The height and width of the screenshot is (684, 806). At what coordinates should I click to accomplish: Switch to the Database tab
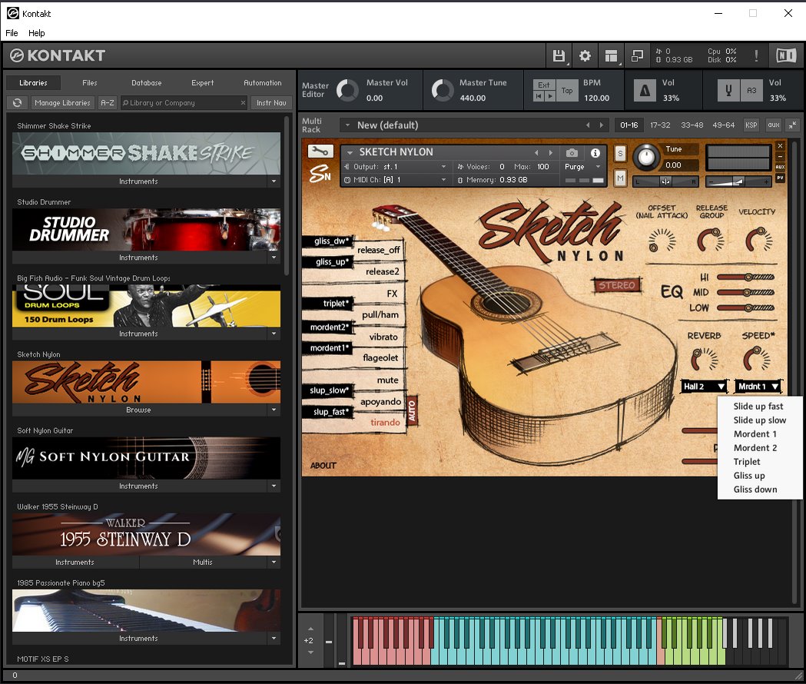click(x=146, y=83)
